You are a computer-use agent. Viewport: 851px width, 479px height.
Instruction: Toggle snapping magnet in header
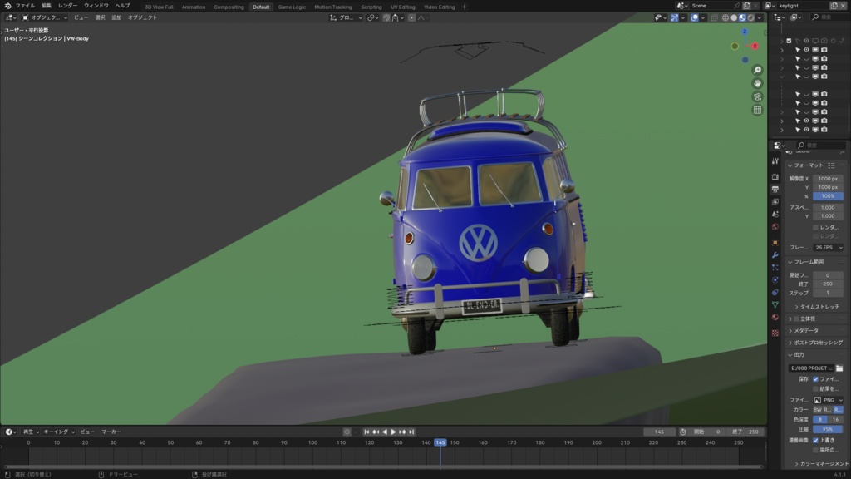[x=386, y=18]
